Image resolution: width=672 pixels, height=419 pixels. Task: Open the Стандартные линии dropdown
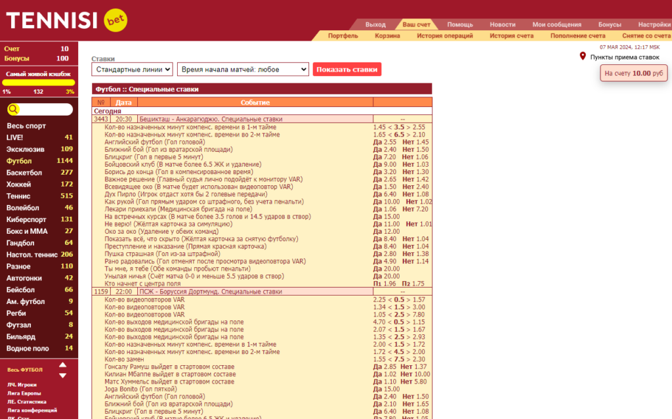(x=132, y=70)
